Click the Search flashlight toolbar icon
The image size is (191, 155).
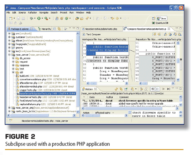[87, 18]
